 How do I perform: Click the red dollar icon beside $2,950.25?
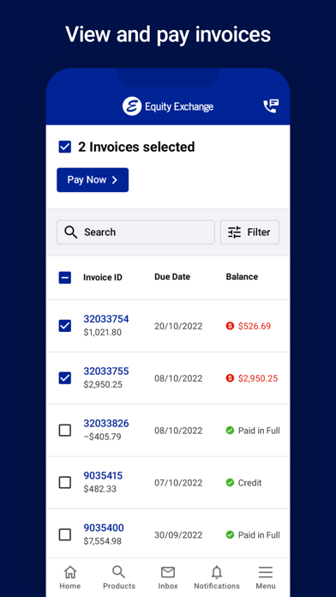230,378
